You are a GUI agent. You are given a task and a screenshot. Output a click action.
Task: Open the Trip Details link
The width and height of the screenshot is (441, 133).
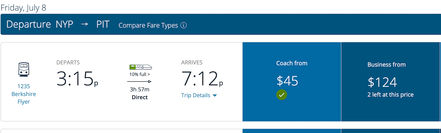click(x=196, y=95)
